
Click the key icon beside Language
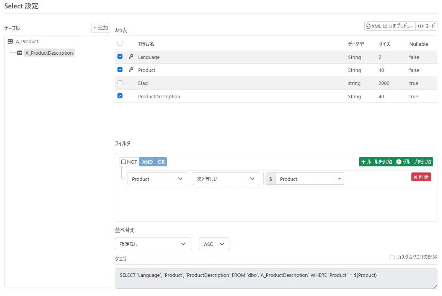click(x=131, y=57)
